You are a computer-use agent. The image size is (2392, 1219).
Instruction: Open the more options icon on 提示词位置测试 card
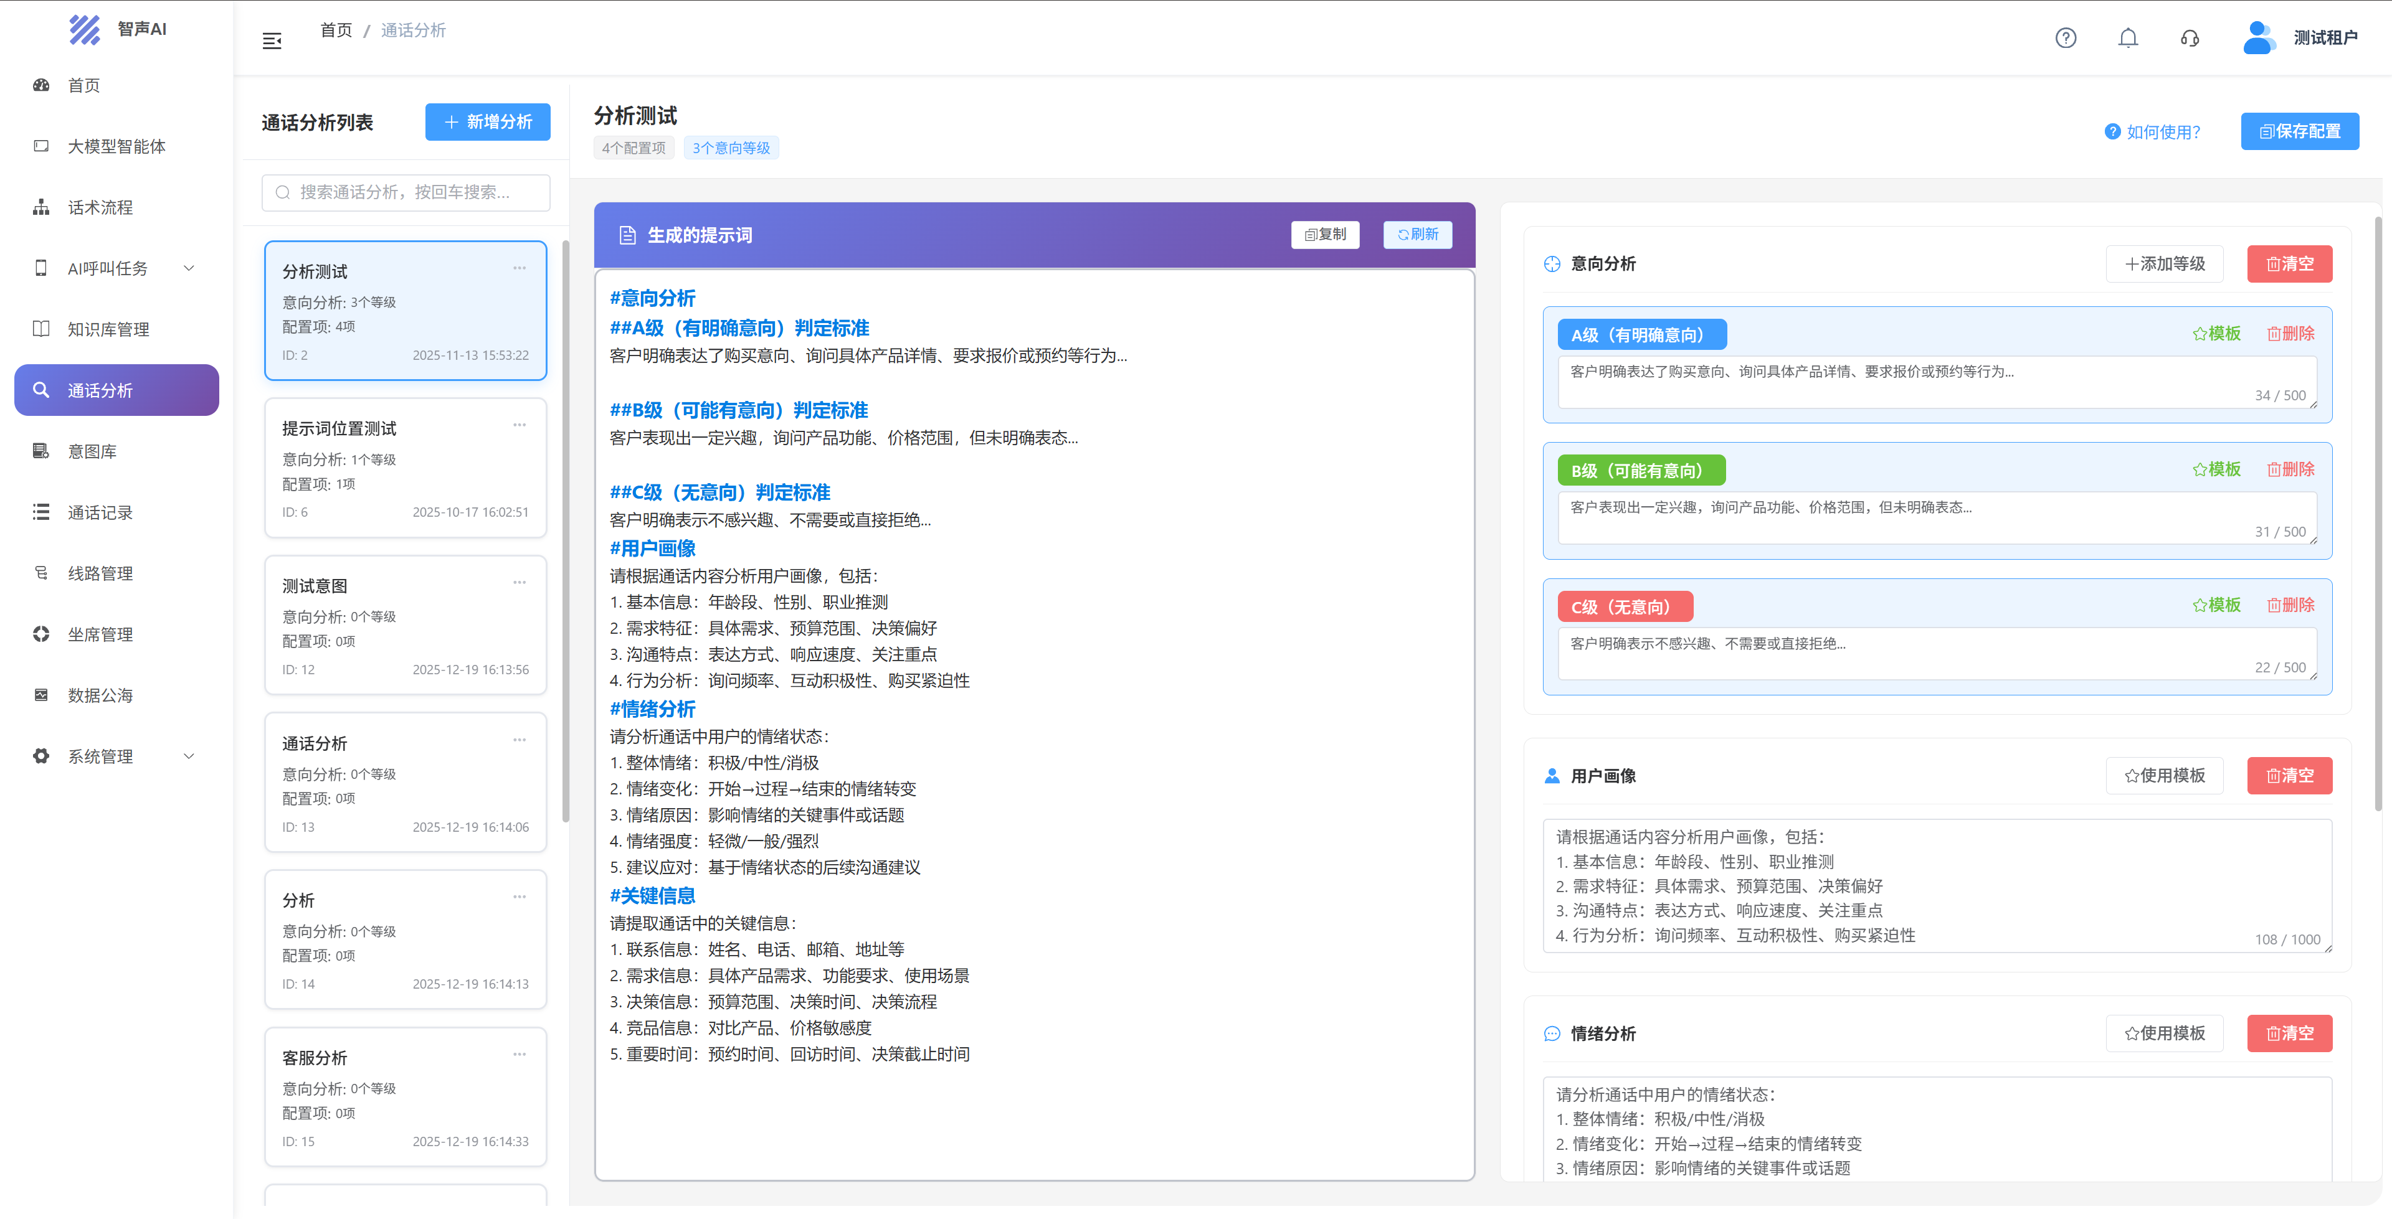tap(519, 425)
